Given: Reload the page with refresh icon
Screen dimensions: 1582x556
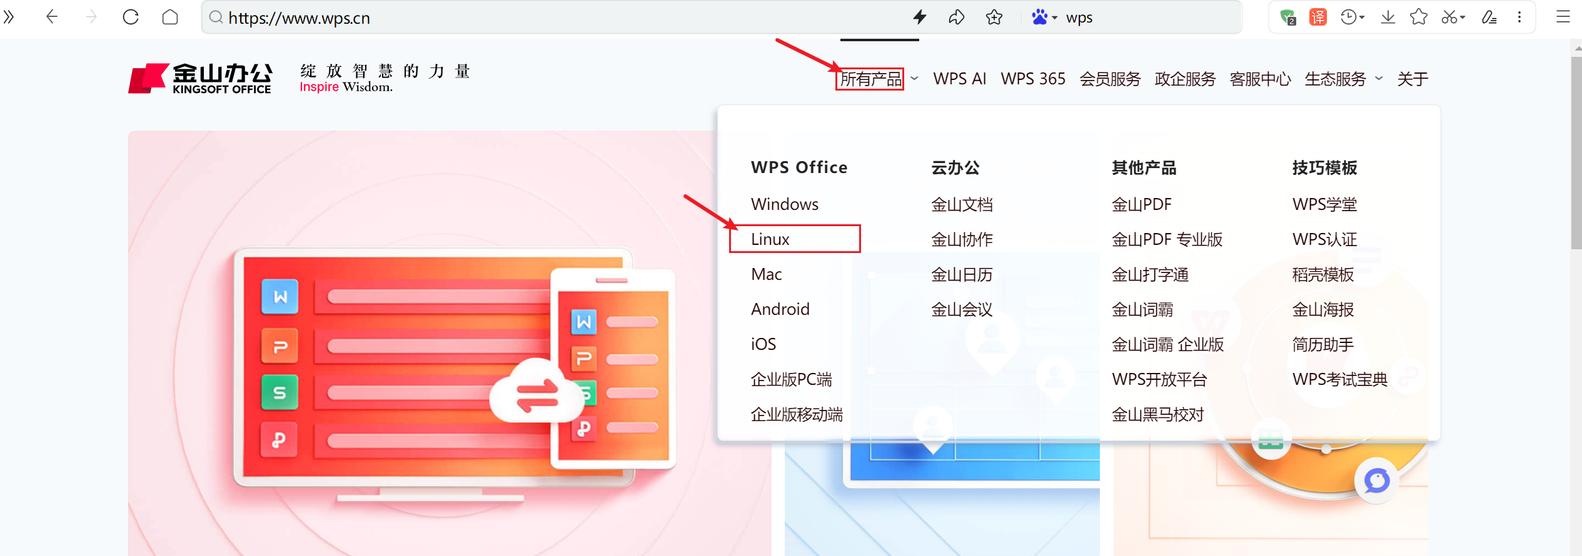Looking at the screenshot, I should [131, 17].
